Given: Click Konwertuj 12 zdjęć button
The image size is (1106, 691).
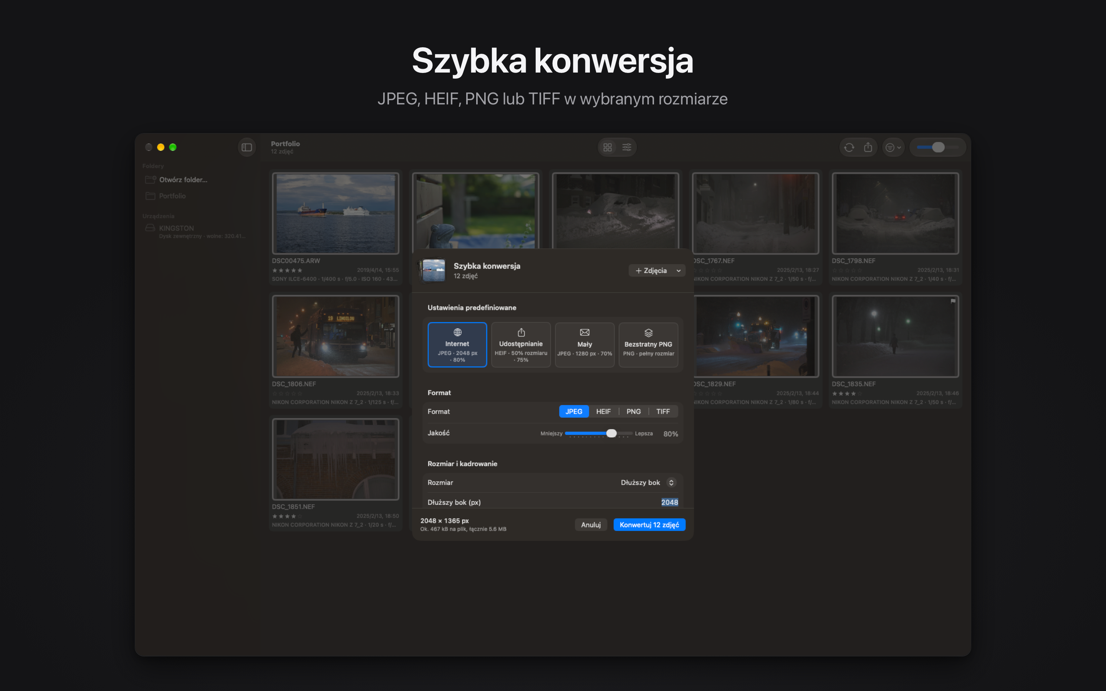Looking at the screenshot, I should pos(649,525).
